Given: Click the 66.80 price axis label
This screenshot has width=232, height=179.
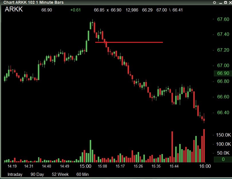Looking at the screenshot, I should pos(223,81).
